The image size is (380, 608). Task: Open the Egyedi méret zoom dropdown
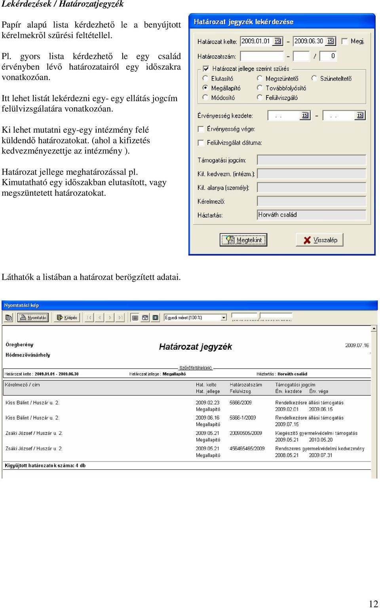click(x=224, y=318)
